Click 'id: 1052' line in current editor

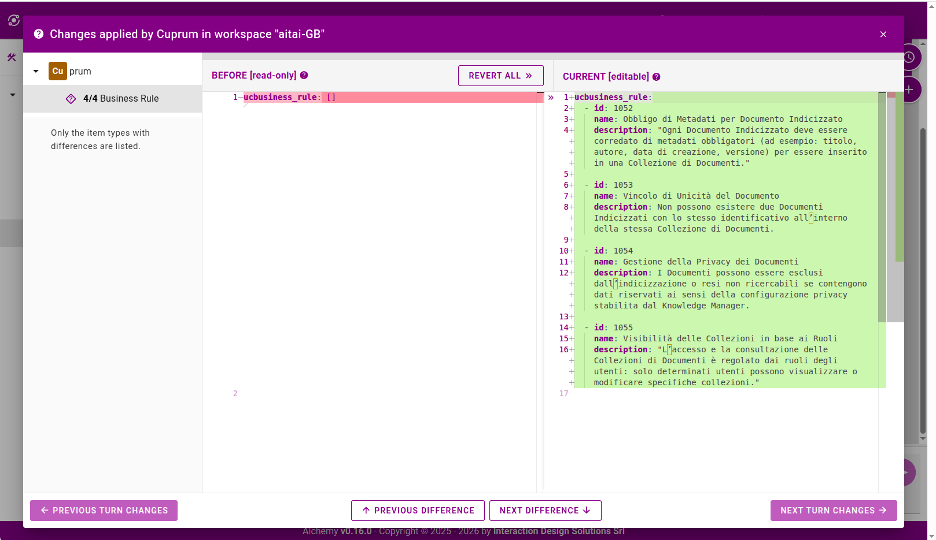point(613,108)
